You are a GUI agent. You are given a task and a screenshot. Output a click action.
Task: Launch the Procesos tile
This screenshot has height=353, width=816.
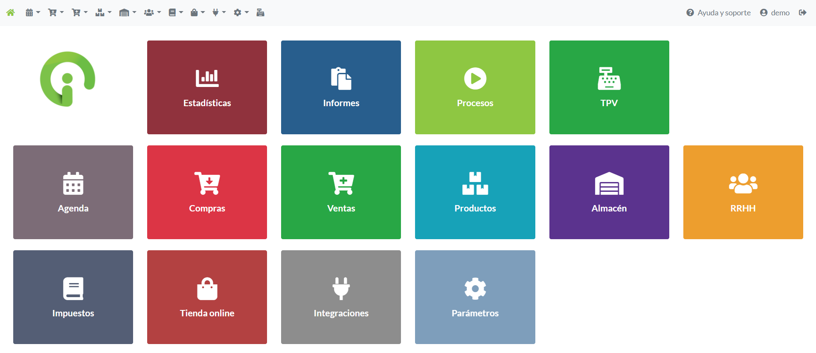pos(475,87)
